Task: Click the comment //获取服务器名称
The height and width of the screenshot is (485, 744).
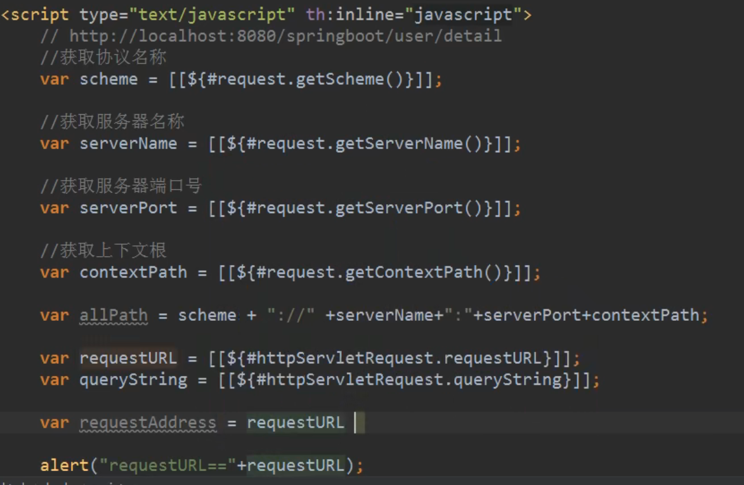Action: point(112,122)
